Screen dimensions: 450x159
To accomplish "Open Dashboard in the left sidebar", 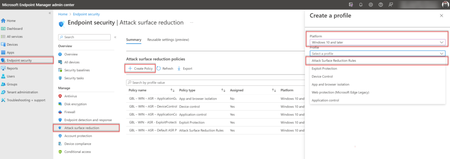I will [x=15, y=28].
